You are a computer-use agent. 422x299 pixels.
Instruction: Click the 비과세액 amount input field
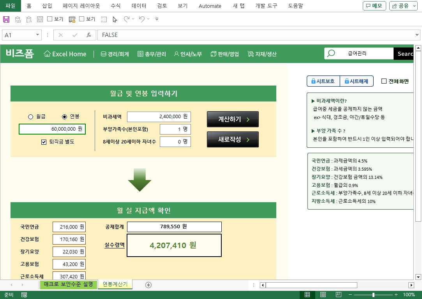coord(159,117)
